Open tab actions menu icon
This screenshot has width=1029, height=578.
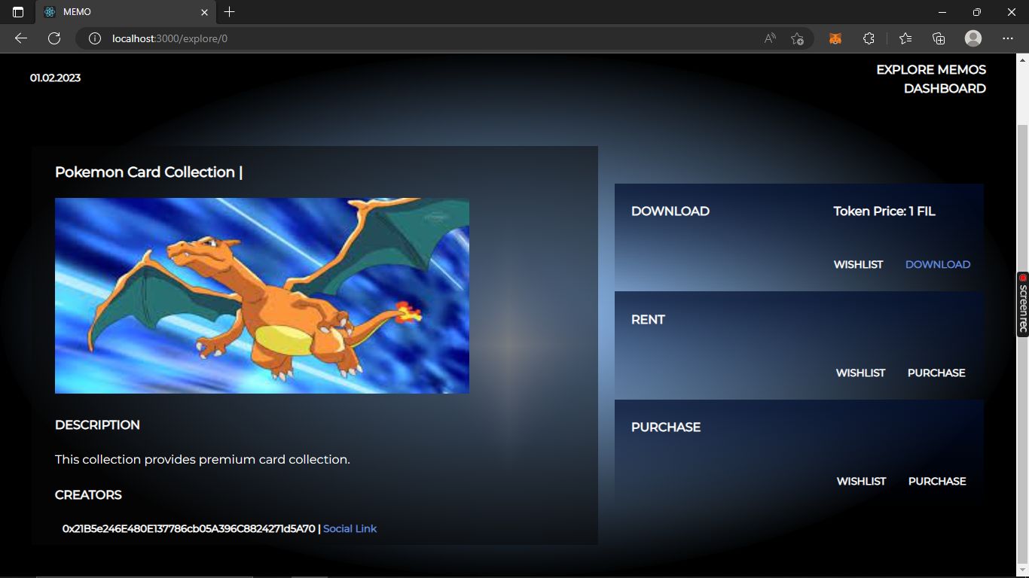(18, 12)
